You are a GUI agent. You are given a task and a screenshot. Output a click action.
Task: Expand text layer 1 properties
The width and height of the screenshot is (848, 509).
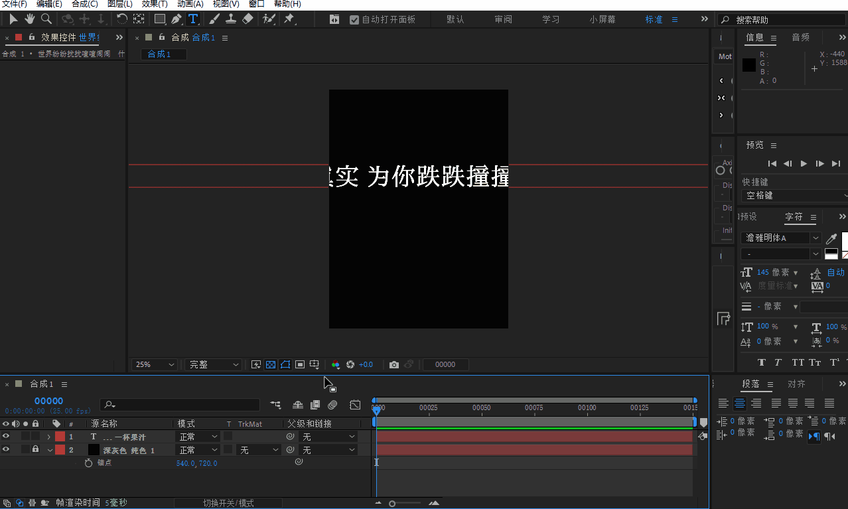pyautogui.click(x=48, y=437)
